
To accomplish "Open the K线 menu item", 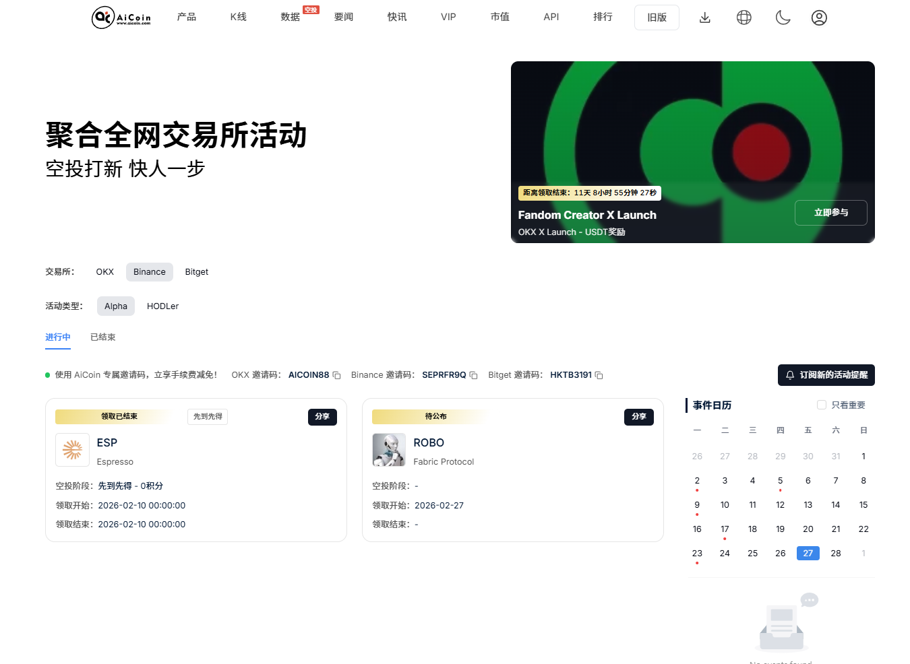I will tap(237, 17).
